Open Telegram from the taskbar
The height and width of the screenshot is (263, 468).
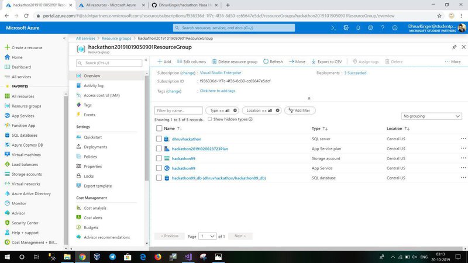[x=112, y=257]
